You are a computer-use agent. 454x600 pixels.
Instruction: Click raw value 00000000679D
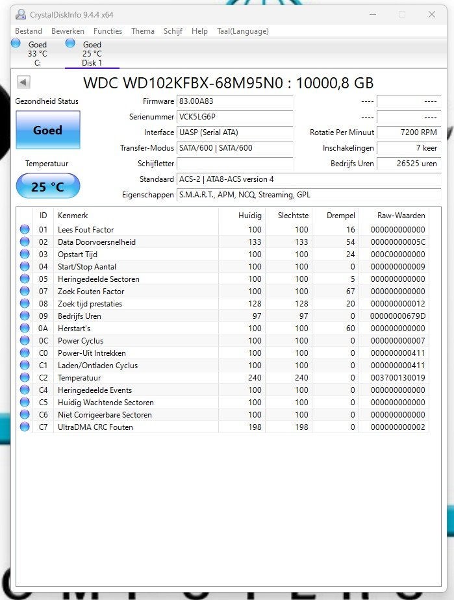397,316
